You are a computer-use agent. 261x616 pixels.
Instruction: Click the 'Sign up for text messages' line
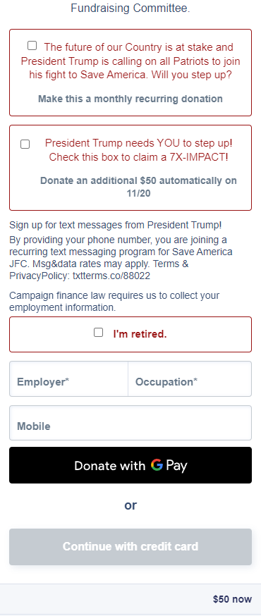pyautogui.click(x=116, y=225)
